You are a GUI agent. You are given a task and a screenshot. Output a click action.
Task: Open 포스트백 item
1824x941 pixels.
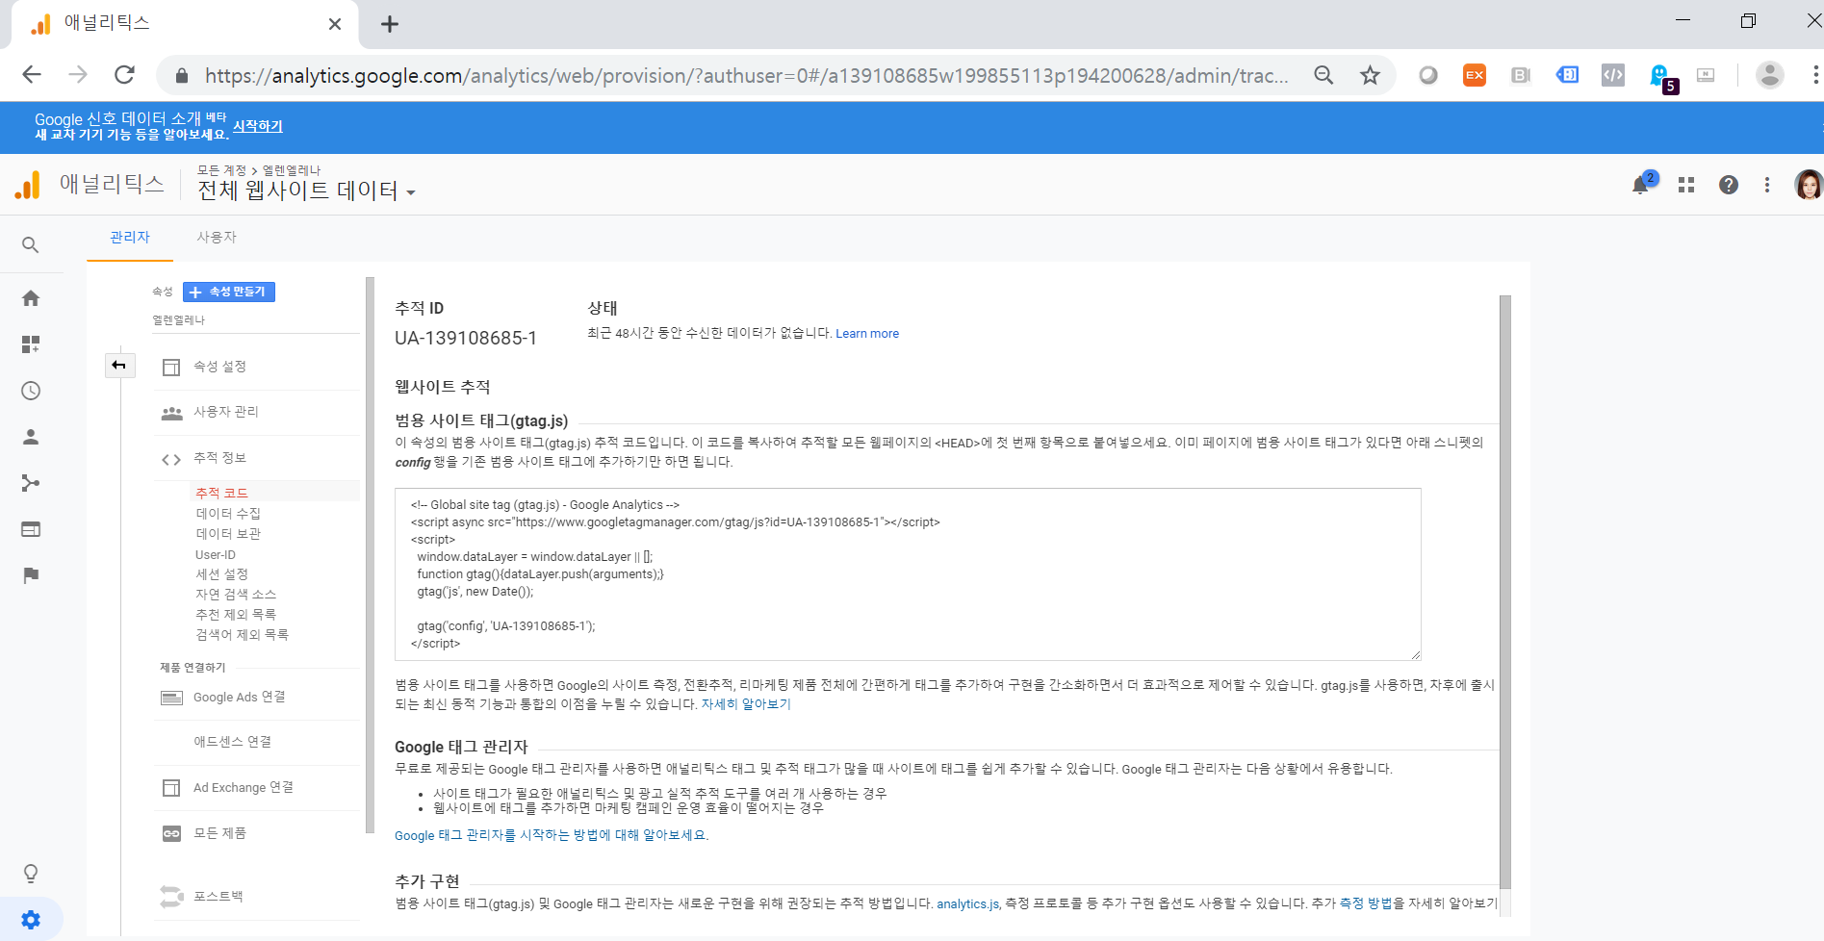tap(255, 897)
